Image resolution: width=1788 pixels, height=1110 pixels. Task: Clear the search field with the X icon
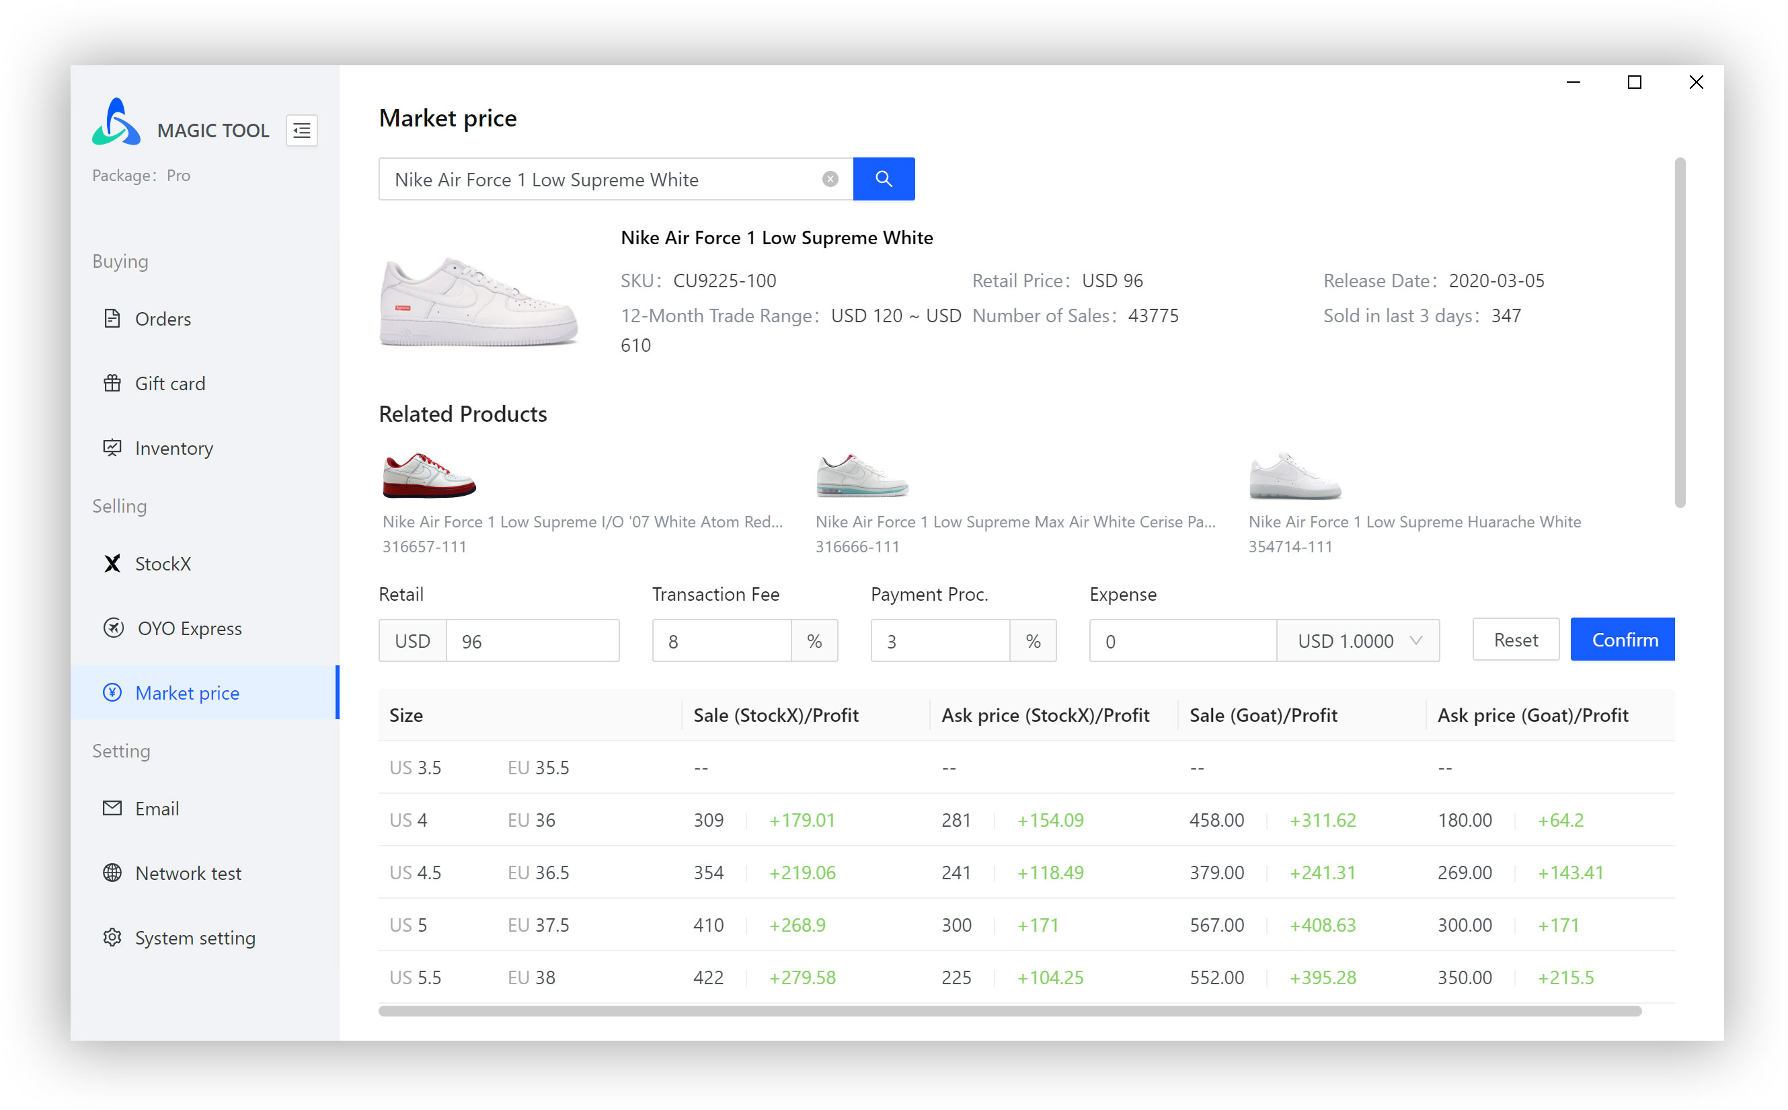coord(830,179)
